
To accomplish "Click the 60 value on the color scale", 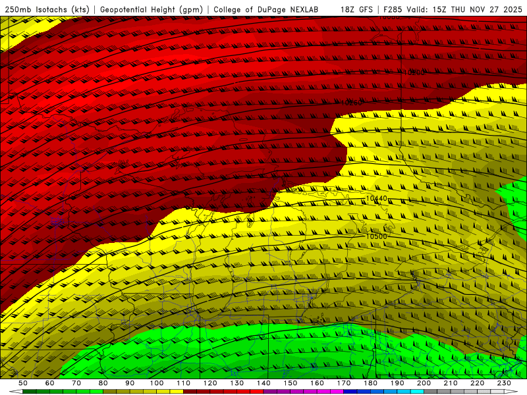I will [x=50, y=383].
